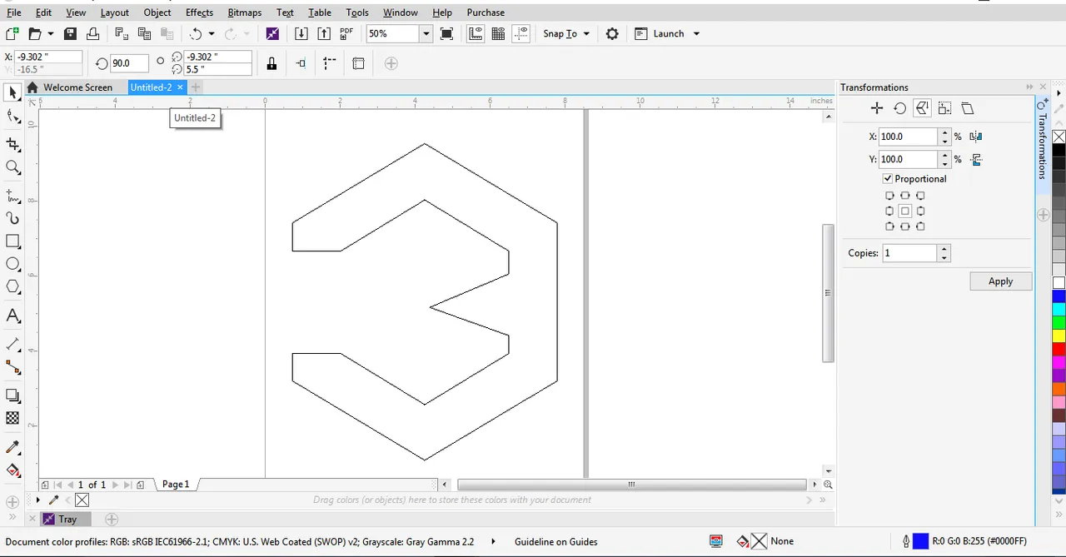Screen dimensions: 1066x557
Task: Select the Artistic Media tool
Action: pyautogui.click(x=12, y=218)
